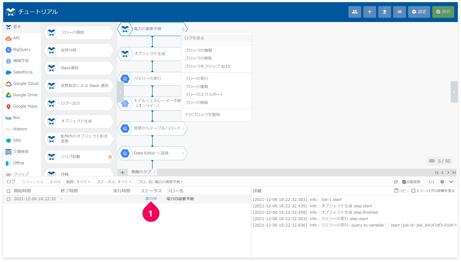The height and width of the screenshot is (262, 461).
Task: Jump to the first tab using the arrow
Action: pos(437,172)
